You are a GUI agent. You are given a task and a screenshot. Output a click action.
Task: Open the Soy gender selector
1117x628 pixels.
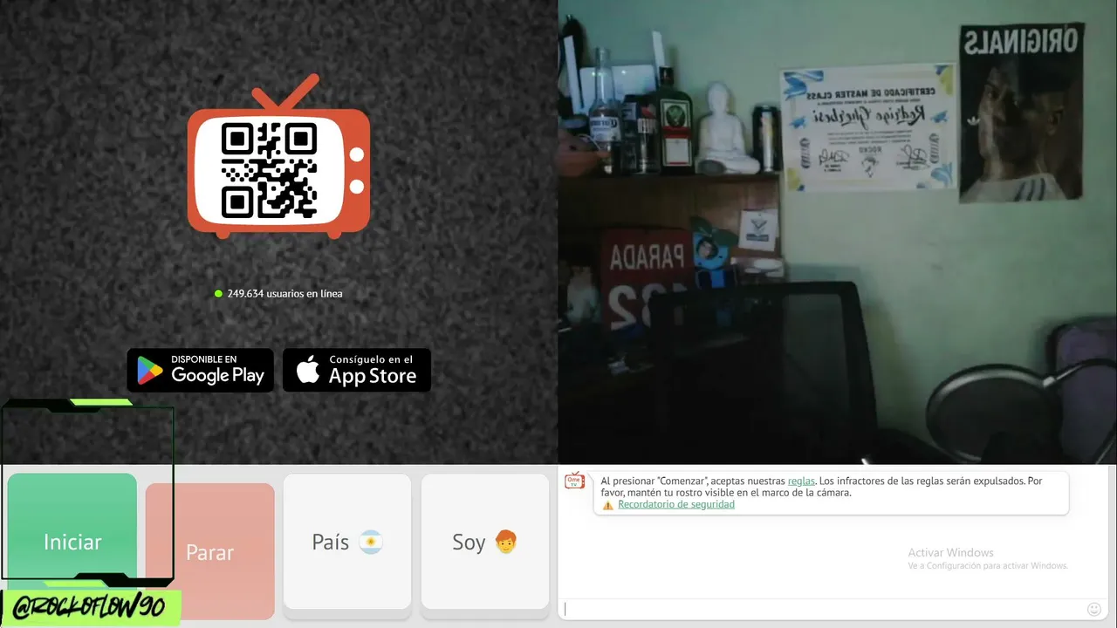click(x=485, y=542)
